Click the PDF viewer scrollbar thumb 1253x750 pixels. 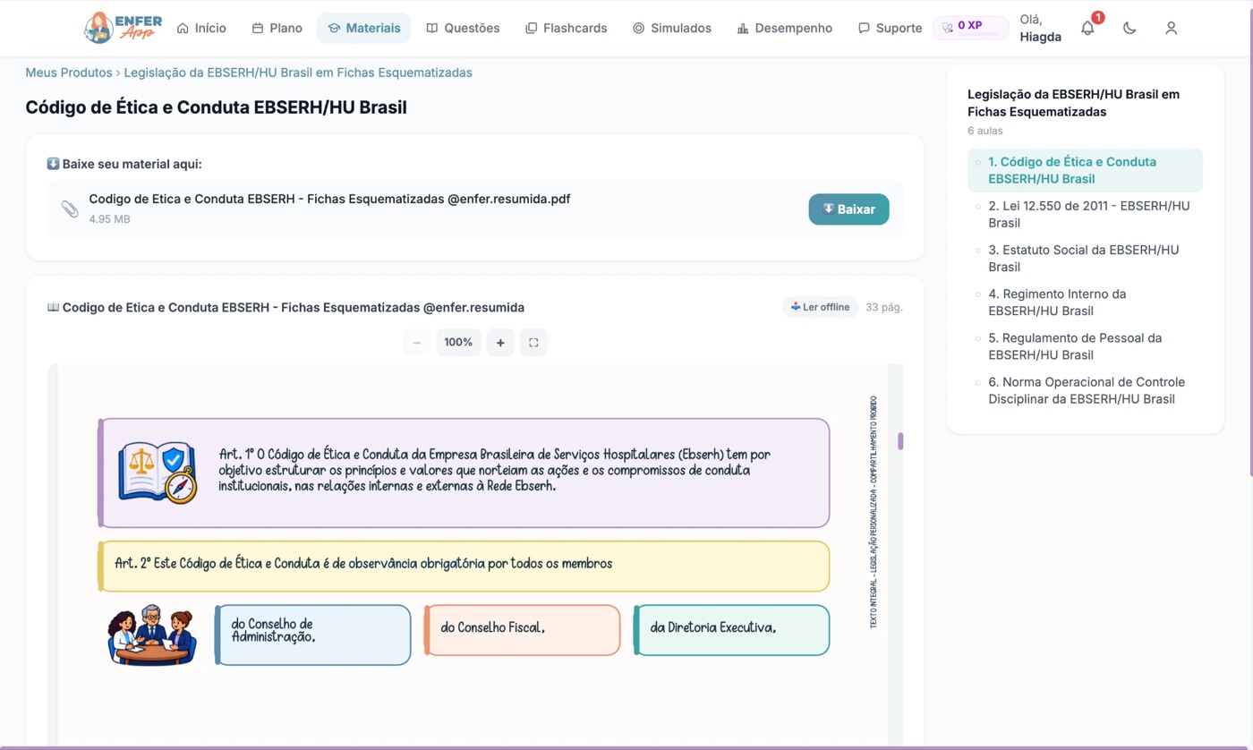point(900,441)
